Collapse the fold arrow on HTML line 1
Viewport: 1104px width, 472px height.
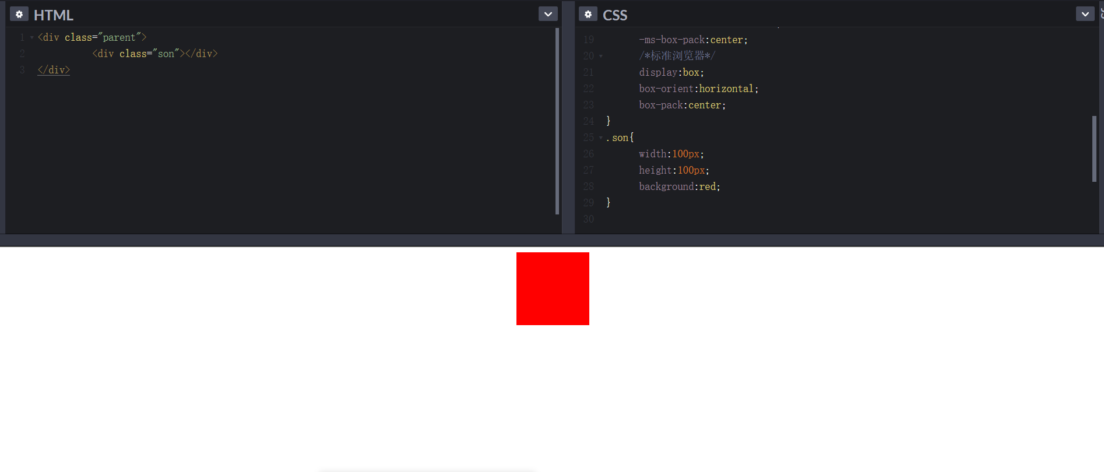pos(31,37)
